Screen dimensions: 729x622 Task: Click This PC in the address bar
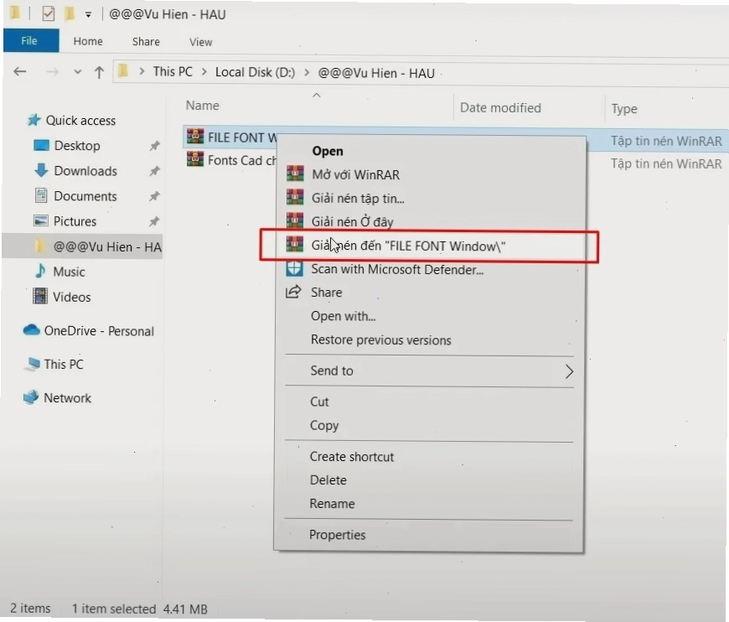tap(173, 71)
